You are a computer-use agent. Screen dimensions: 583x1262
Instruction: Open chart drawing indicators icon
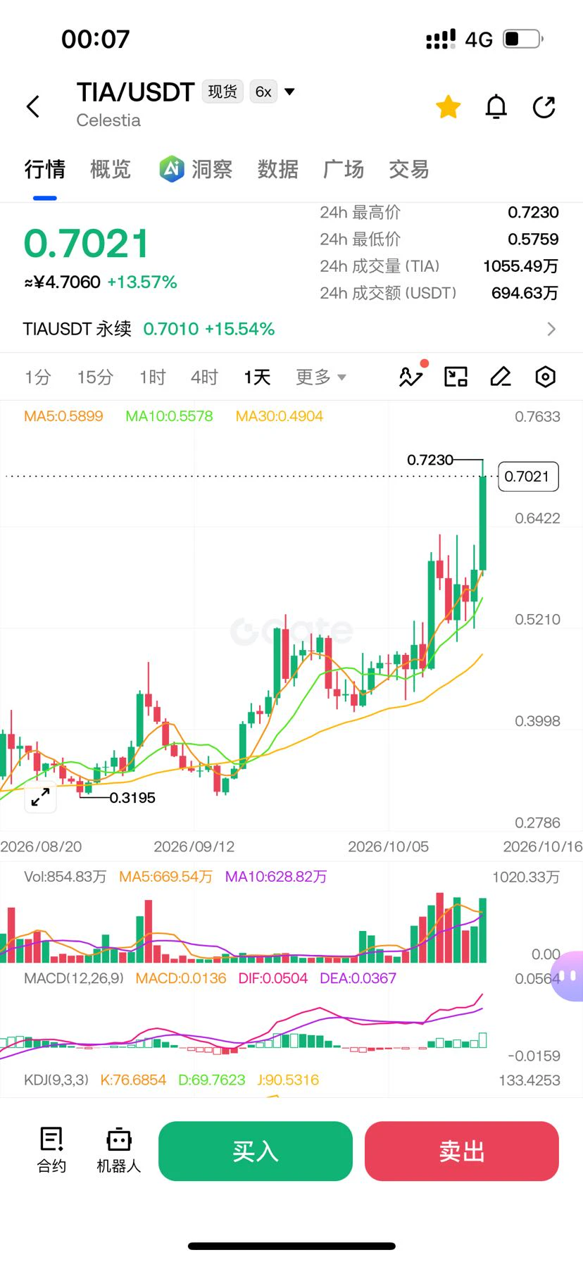click(x=411, y=377)
